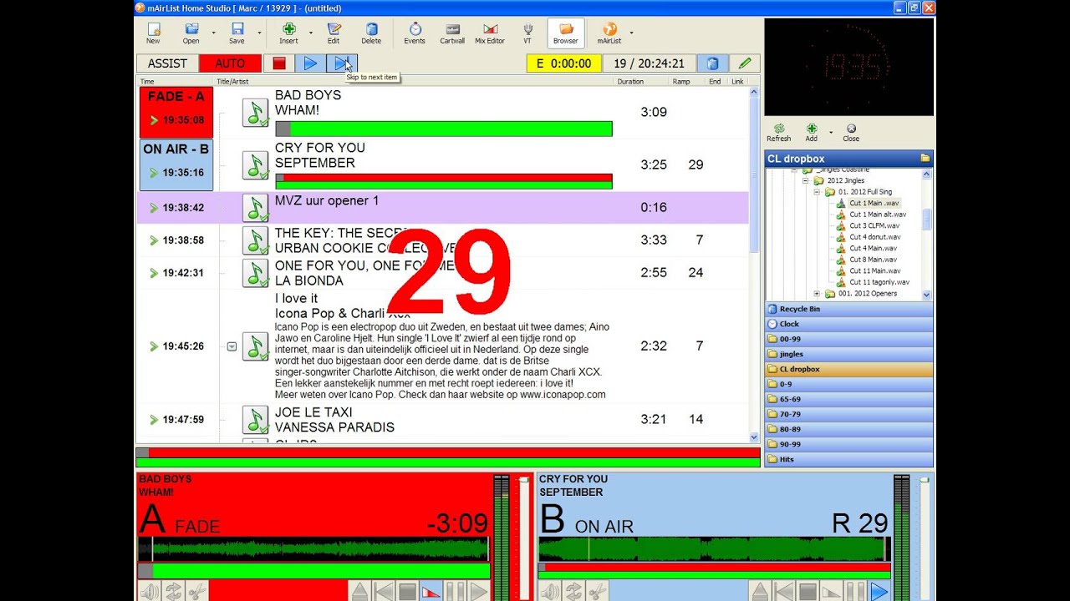Open the VT voice track tool
1070x601 pixels.
point(527,33)
